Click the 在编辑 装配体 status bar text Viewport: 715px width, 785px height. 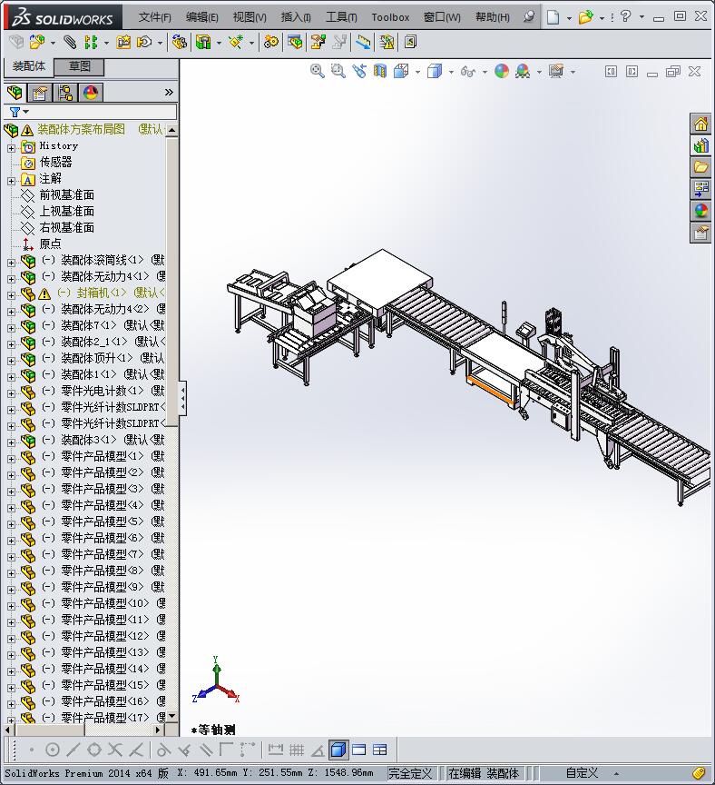click(483, 773)
